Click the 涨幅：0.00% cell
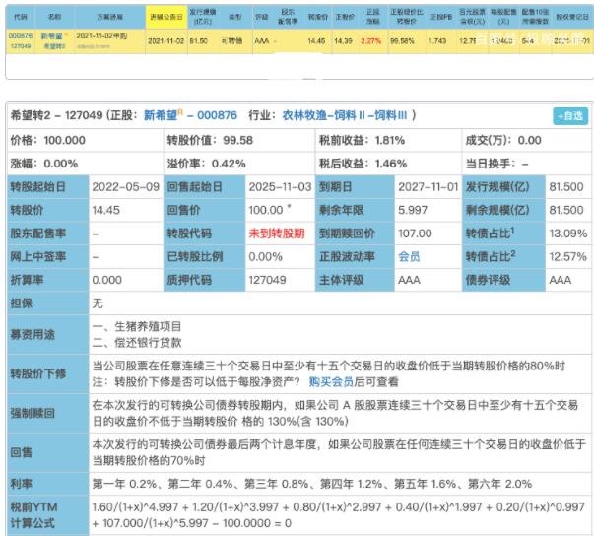This screenshot has height=536, width=594. coord(86,164)
